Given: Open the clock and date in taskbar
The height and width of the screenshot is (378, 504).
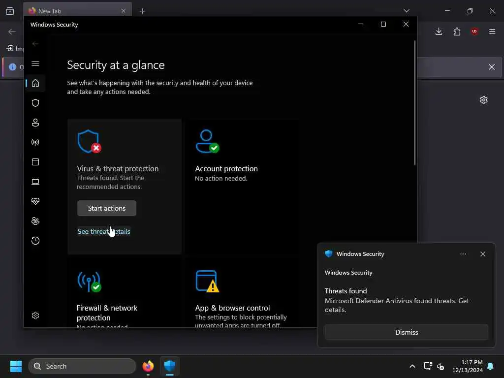Looking at the screenshot, I should click(x=467, y=366).
